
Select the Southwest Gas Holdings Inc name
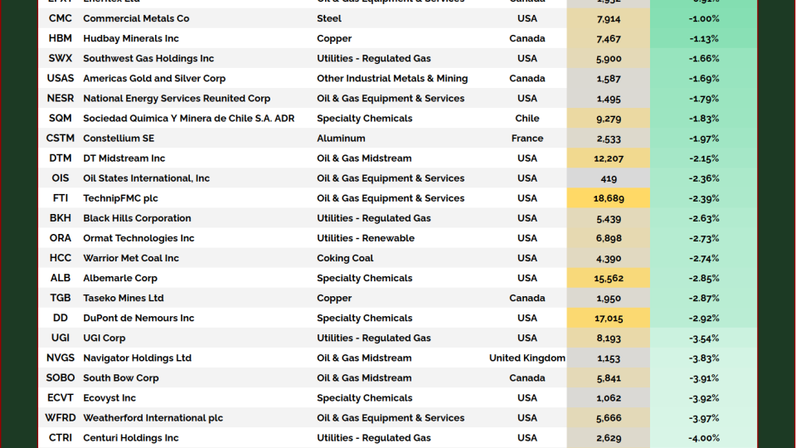coord(148,58)
